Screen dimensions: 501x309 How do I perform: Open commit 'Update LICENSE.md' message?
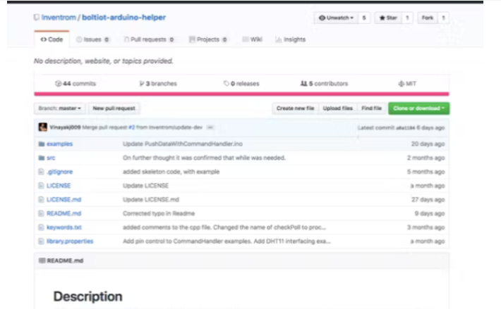(x=151, y=199)
